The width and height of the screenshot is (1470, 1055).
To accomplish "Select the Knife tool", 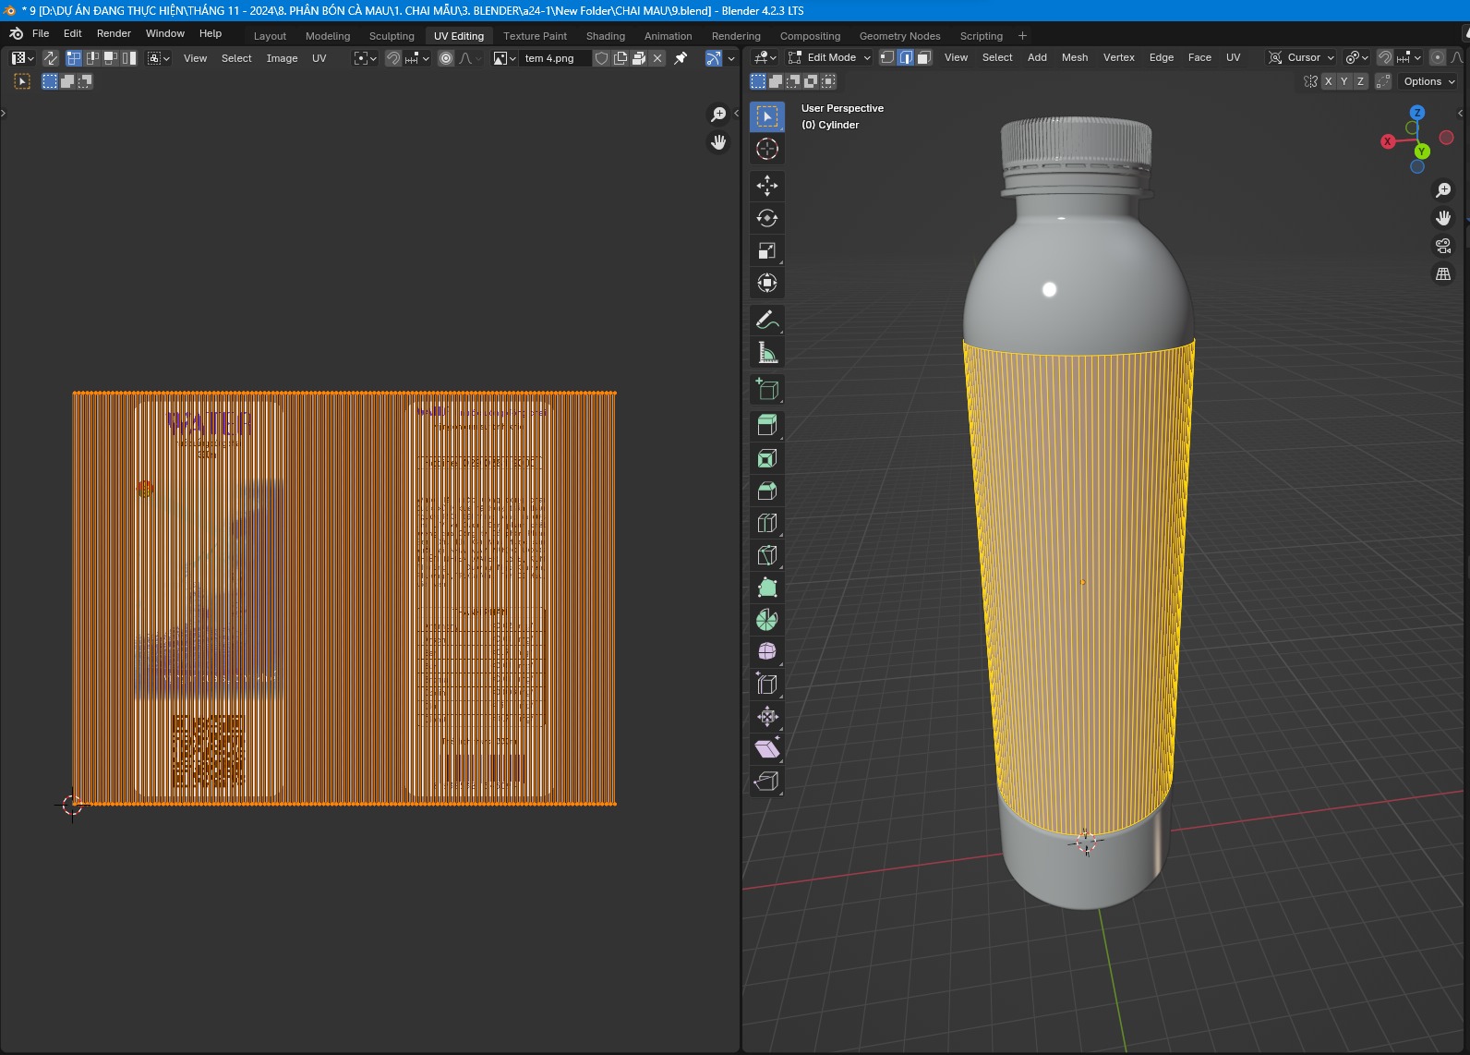I will (767, 555).
